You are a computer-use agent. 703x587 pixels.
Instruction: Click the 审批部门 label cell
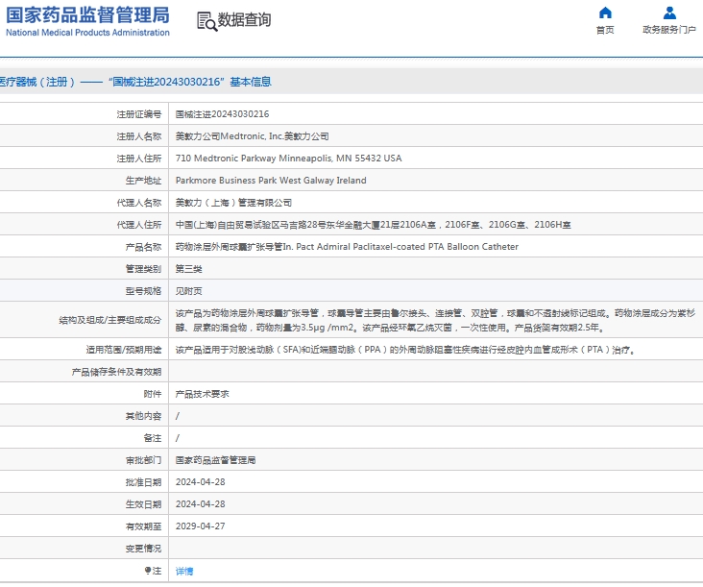coord(85,460)
